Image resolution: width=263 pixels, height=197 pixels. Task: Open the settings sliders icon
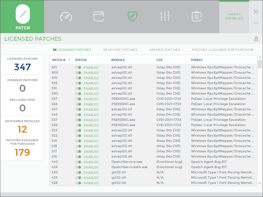click(x=165, y=16)
